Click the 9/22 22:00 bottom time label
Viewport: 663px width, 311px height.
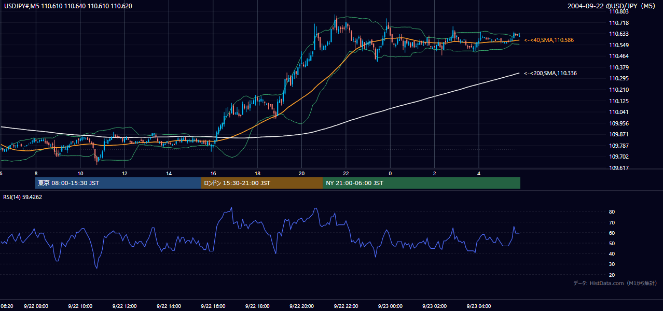coord(346,306)
